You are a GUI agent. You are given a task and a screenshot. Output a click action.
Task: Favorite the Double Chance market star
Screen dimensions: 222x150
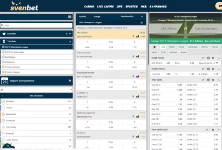pyautogui.click(x=213, y=69)
